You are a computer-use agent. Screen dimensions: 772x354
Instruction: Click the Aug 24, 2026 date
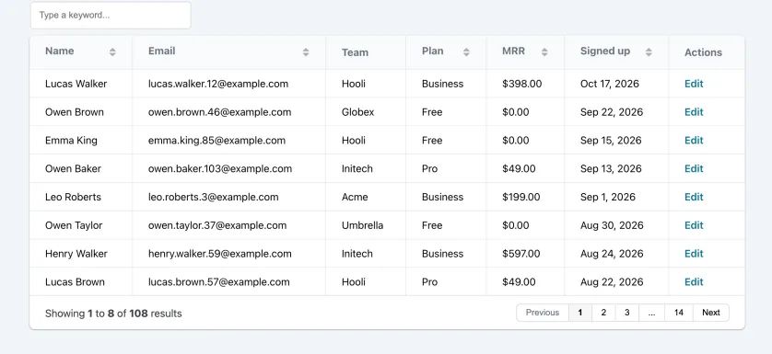click(x=612, y=254)
